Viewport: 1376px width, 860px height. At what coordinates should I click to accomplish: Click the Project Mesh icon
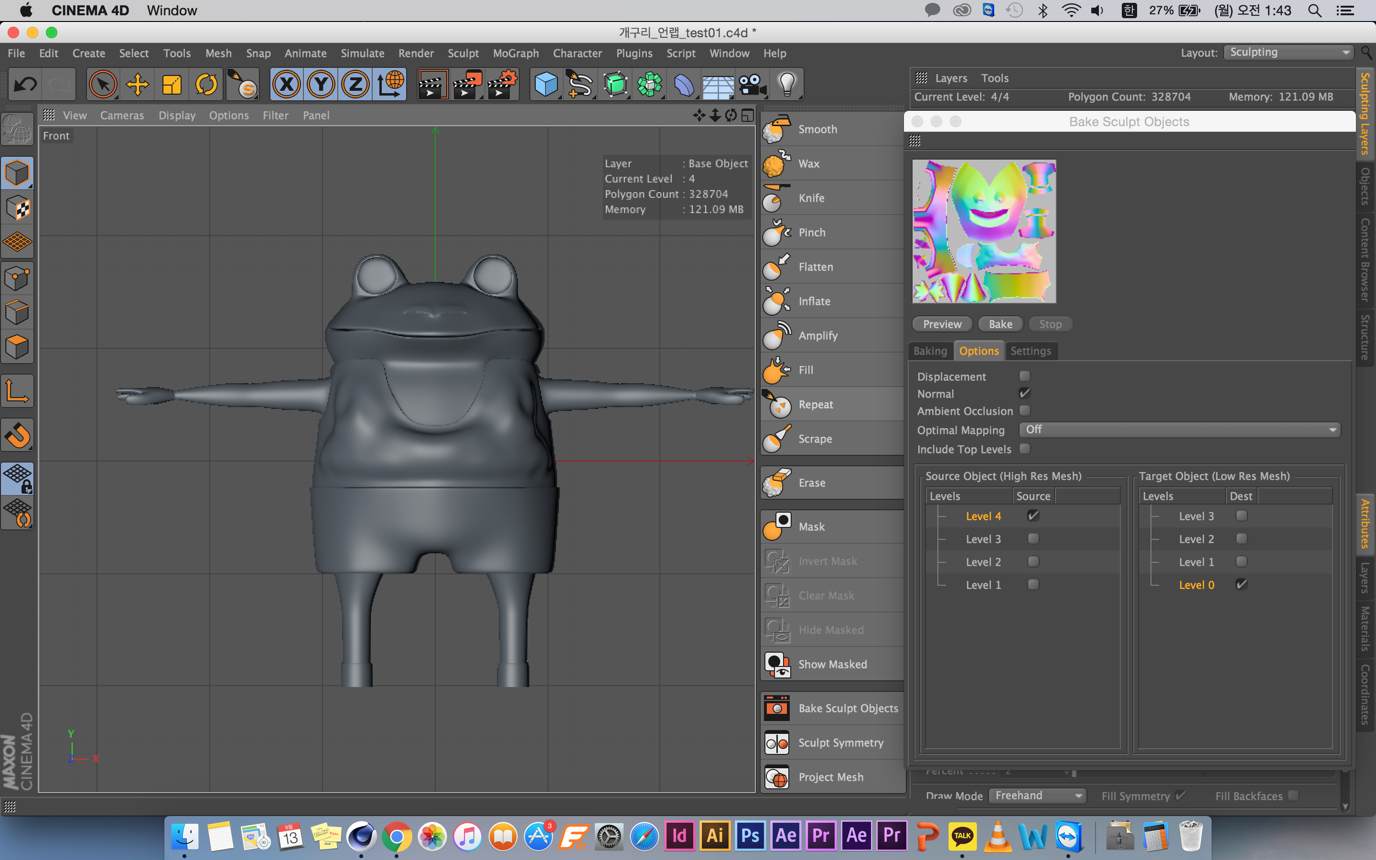tap(777, 777)
